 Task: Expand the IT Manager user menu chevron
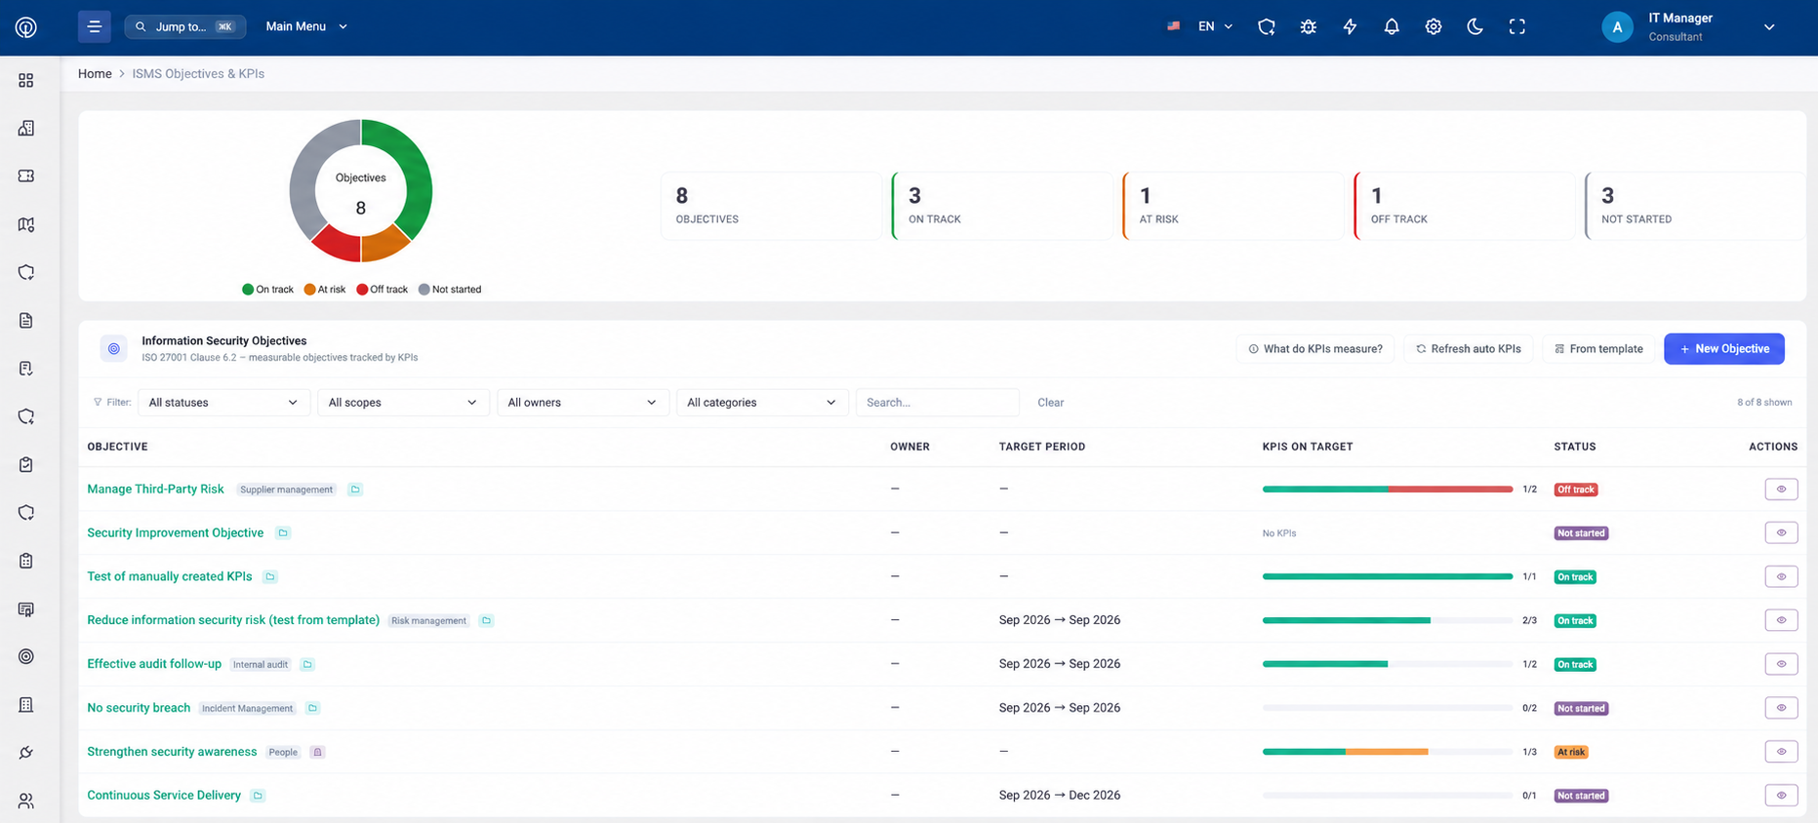coord(1769,27)
